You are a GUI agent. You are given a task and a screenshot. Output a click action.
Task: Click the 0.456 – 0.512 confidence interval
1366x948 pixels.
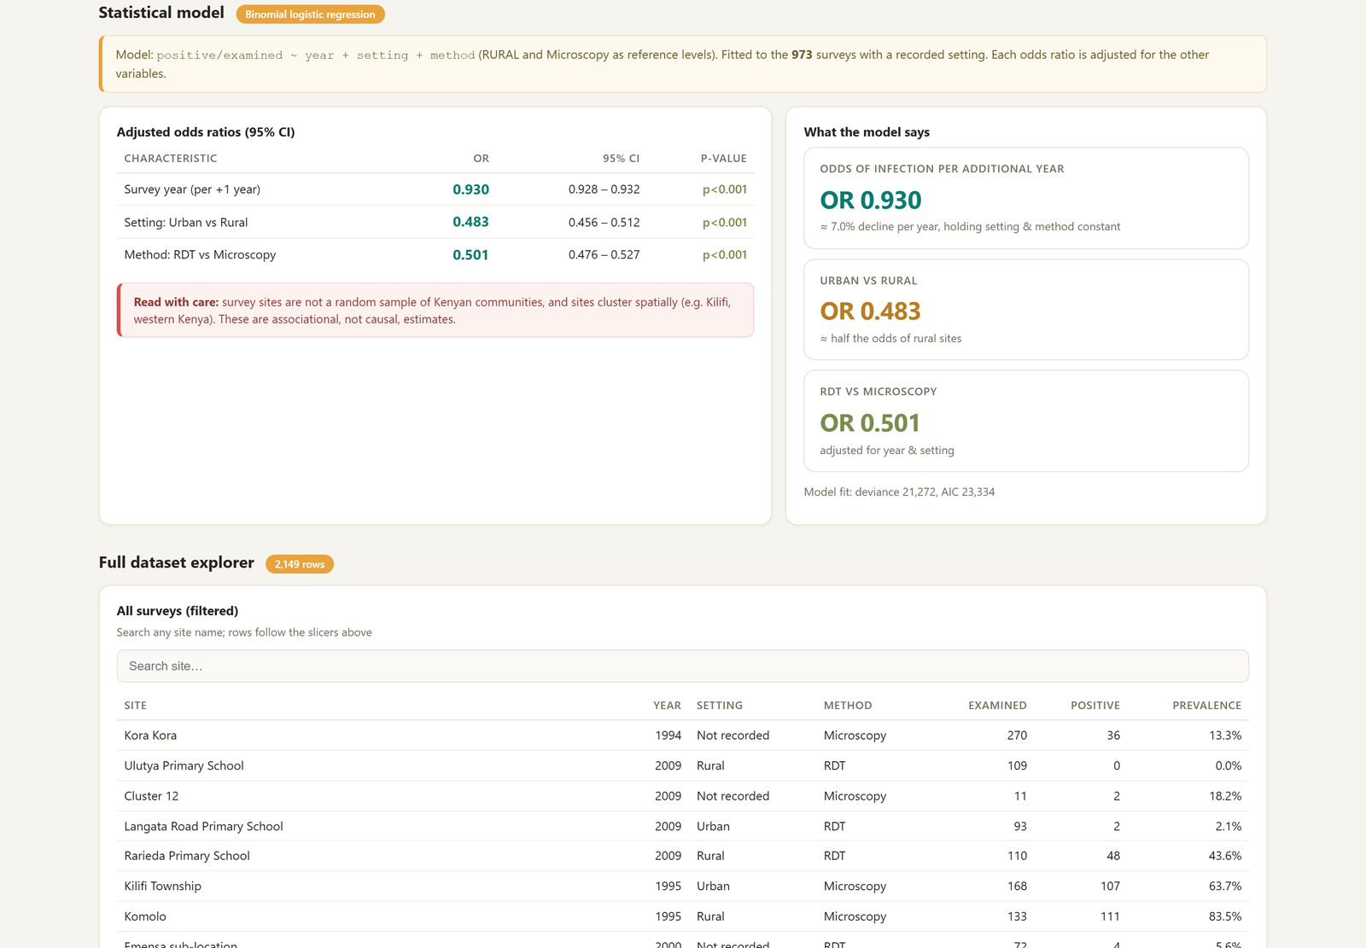tap(604, 222)
